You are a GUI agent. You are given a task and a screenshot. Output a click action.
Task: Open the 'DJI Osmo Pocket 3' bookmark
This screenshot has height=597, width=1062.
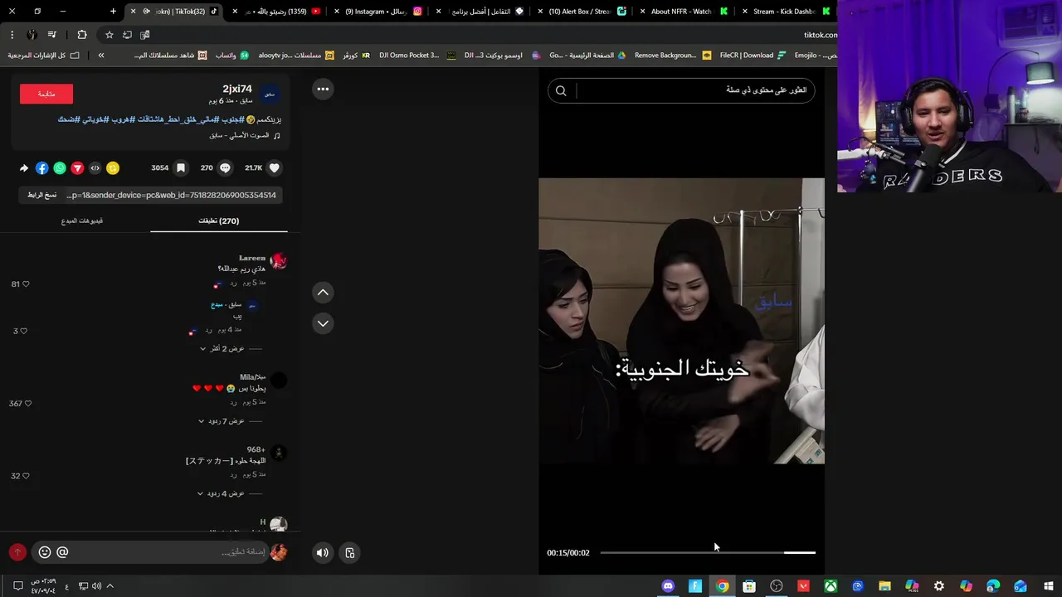(417, 56)
